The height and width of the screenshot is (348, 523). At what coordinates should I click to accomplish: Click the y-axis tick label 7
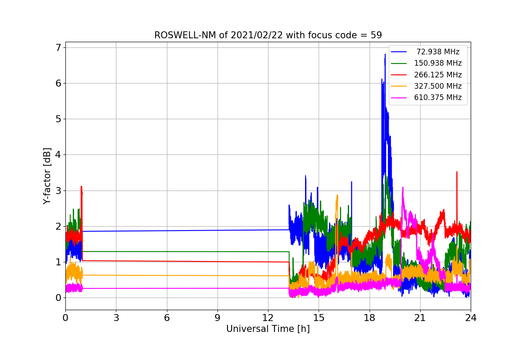58,47
